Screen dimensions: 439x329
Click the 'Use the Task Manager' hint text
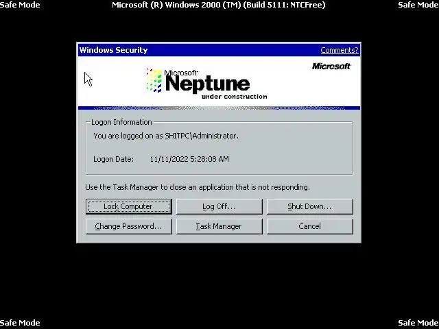coord(198,187)
